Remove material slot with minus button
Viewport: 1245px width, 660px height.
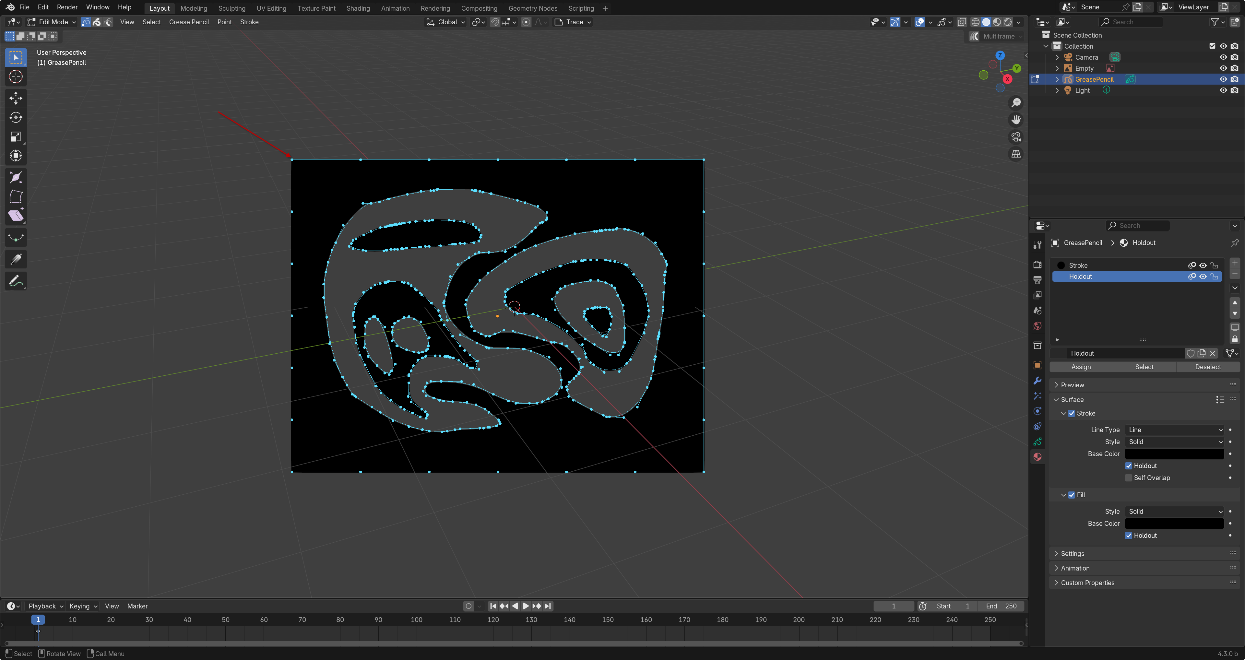[1235, 274]
